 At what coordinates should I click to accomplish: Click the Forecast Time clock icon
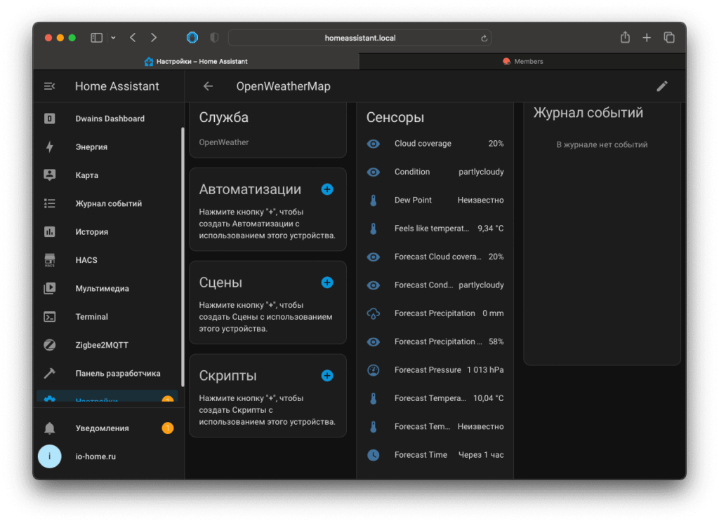click(374, 455)
